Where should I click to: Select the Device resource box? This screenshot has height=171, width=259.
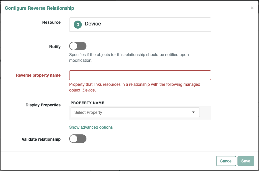click(x=140, y=25)
